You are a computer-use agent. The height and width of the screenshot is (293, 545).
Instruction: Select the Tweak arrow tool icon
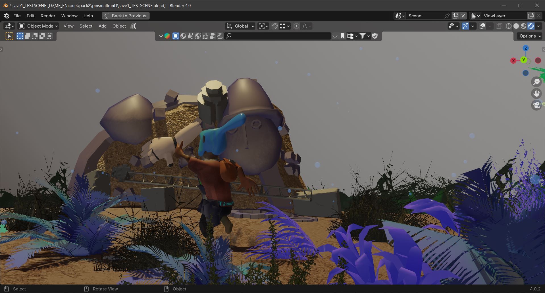(x=9, y=36)
